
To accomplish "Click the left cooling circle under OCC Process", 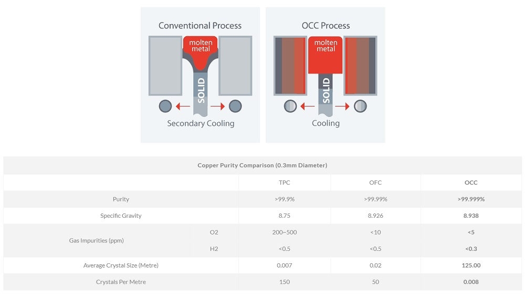I will (x=290, y=106).
